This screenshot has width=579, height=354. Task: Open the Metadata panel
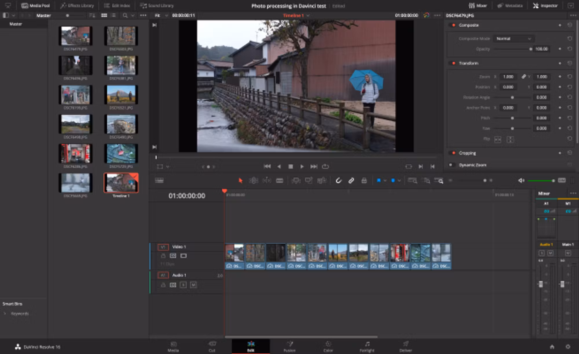510,5
